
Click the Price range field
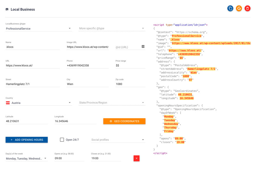[130, 65]
